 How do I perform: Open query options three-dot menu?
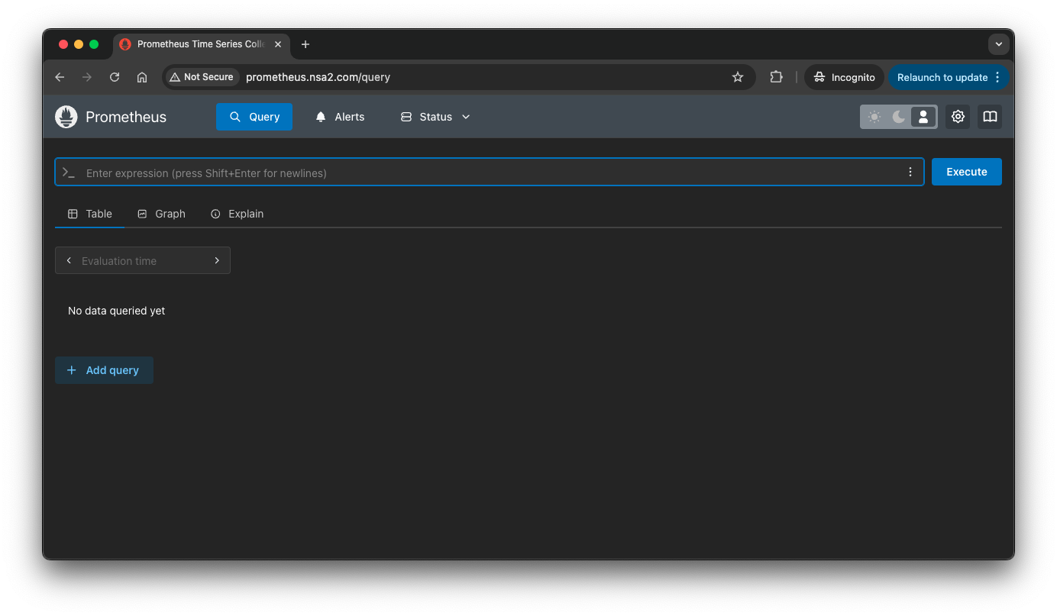(x=910, y=172)
